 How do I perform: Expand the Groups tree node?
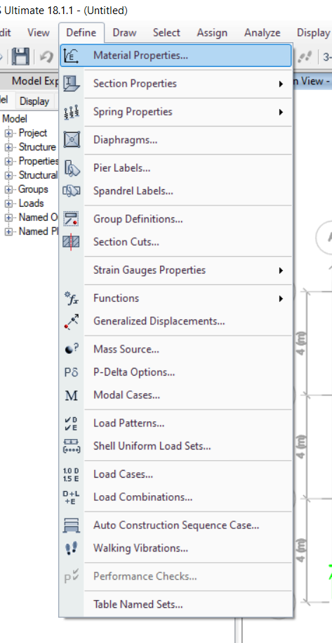[8, 190]
